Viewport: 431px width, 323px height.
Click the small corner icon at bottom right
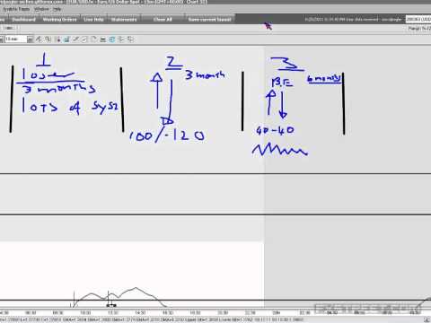427,319
